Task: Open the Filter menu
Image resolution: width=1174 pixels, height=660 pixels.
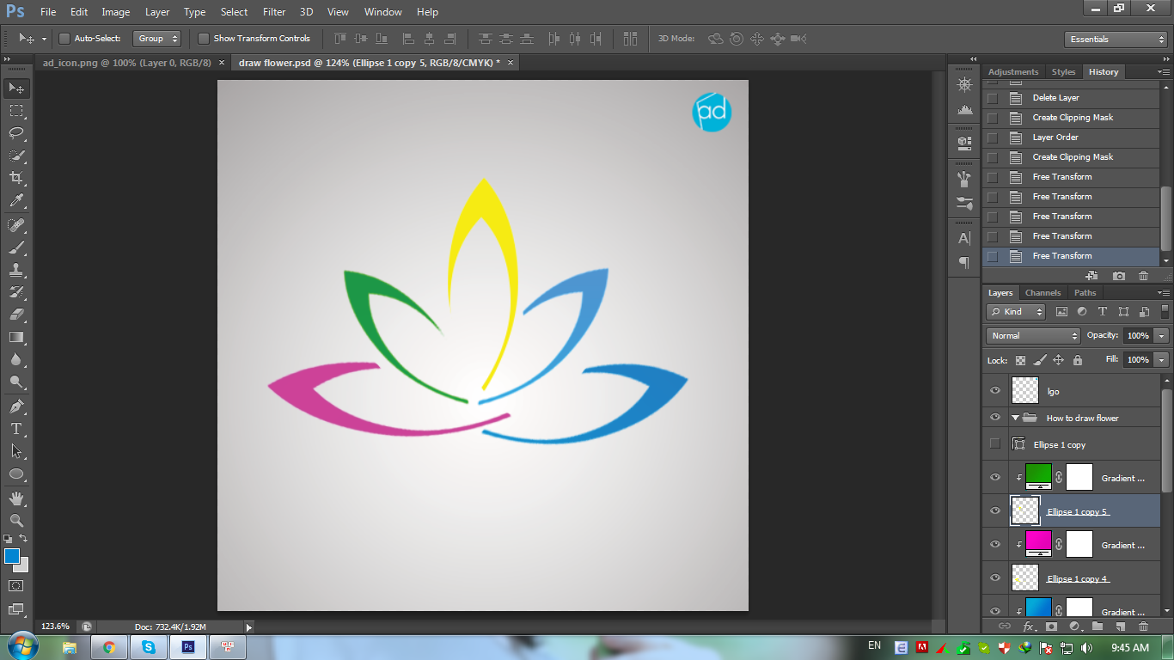Action: pos(273,11)
